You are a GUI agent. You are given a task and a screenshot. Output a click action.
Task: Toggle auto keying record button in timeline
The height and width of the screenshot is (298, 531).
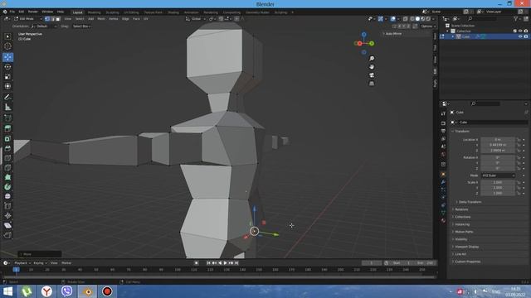pos(197,263)
